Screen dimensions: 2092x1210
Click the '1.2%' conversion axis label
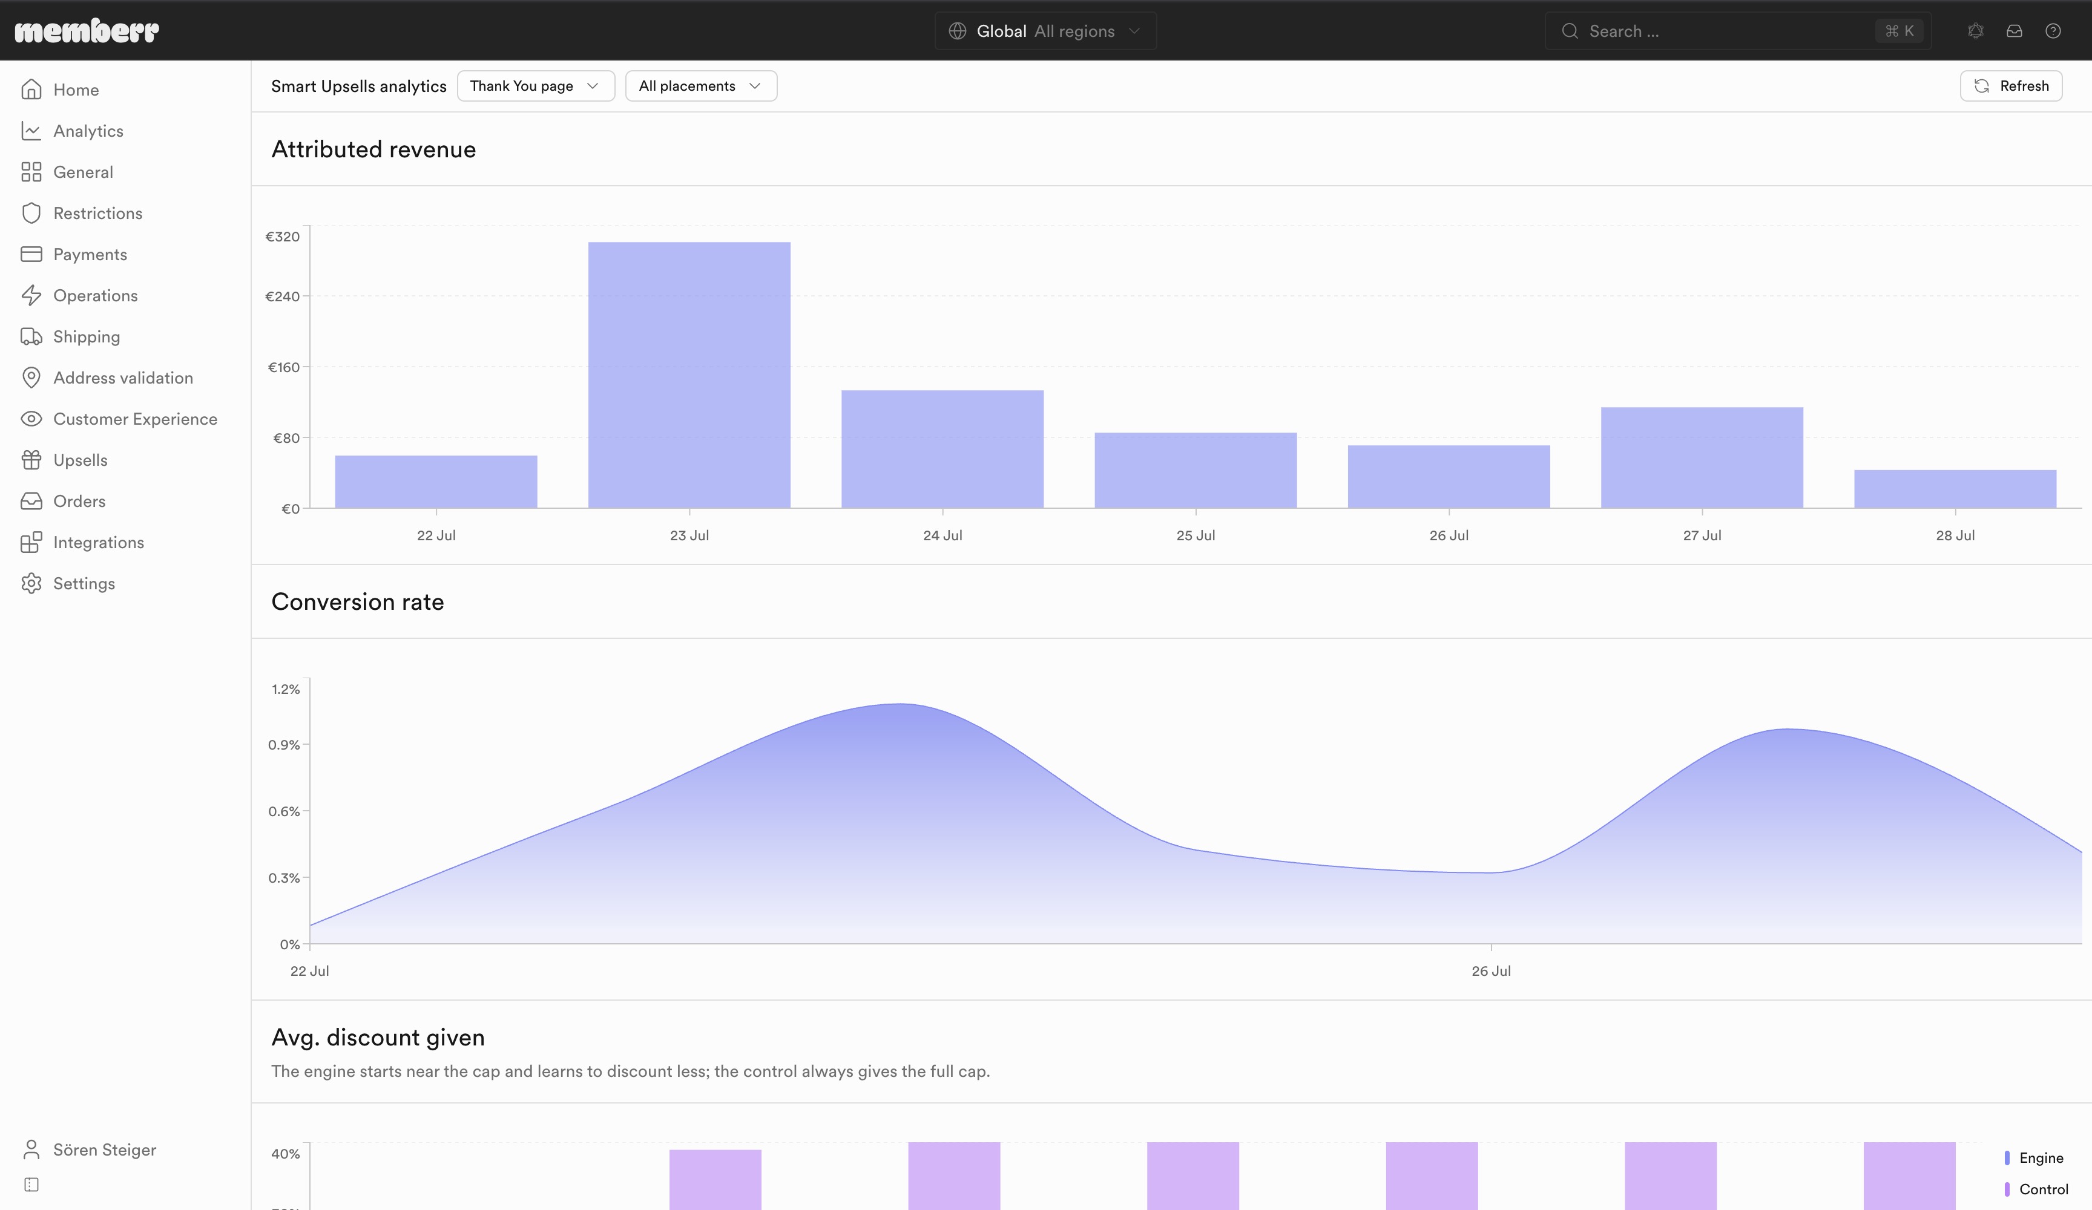click(286, 690)
